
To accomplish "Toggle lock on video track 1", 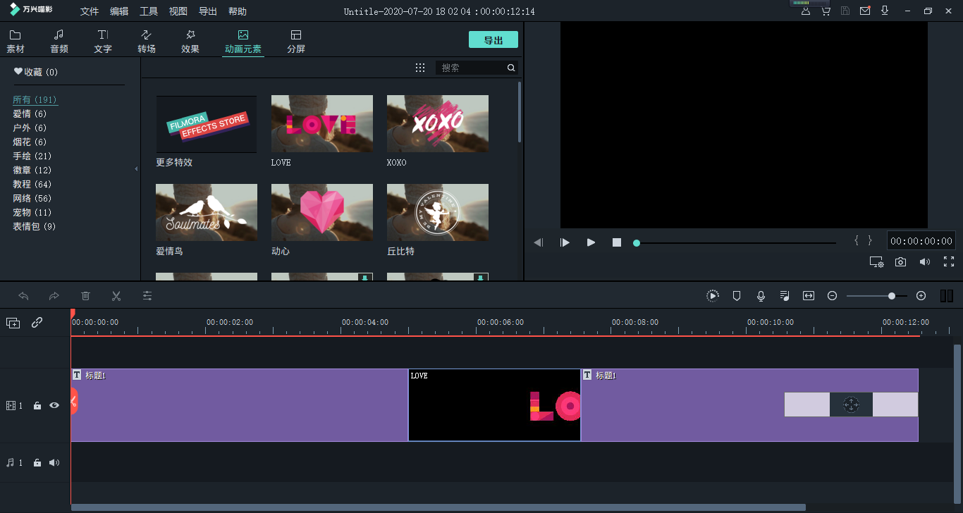I will [x=37, y=406].
